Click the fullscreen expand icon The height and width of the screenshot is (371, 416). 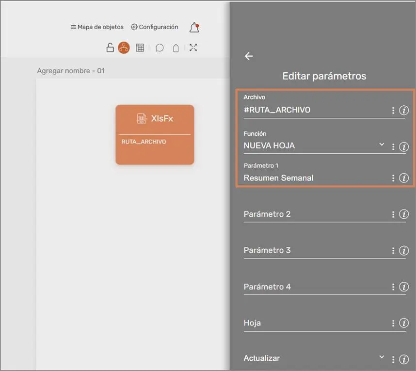[193, 48]
